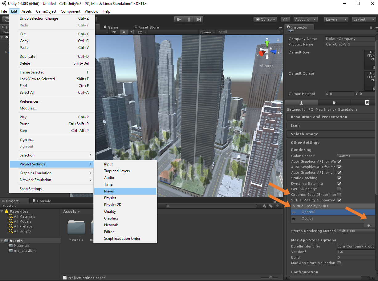Open the Layers dropdown

[336, 19]
